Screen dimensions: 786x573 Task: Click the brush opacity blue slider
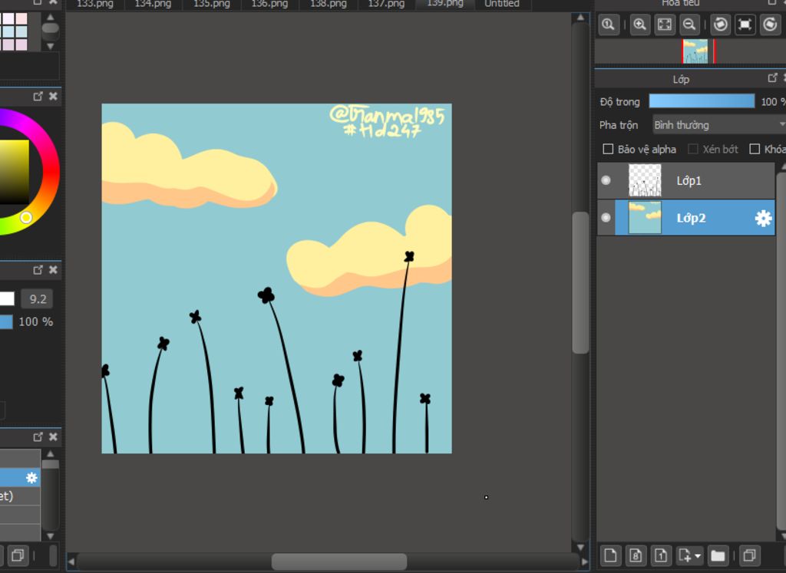(6, 321)
